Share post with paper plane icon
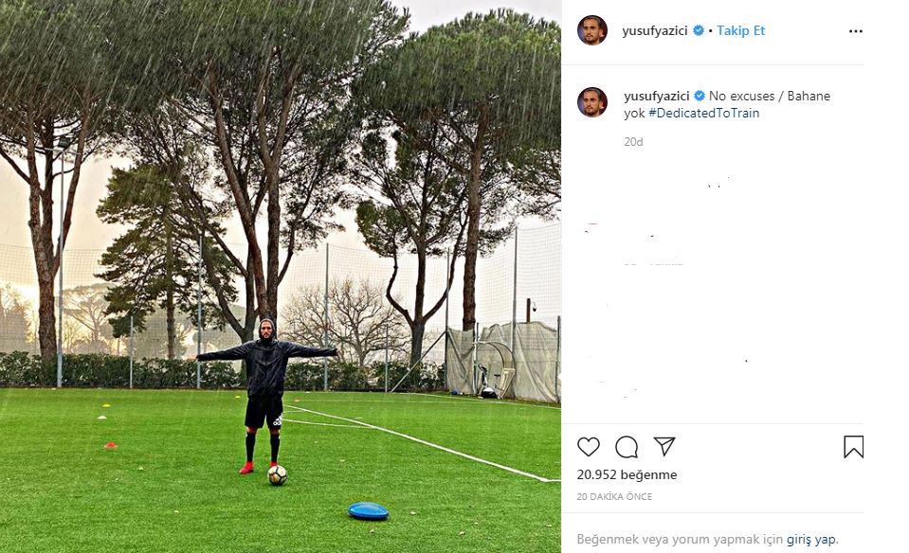 pyautogui.click(x=664, y=446)
